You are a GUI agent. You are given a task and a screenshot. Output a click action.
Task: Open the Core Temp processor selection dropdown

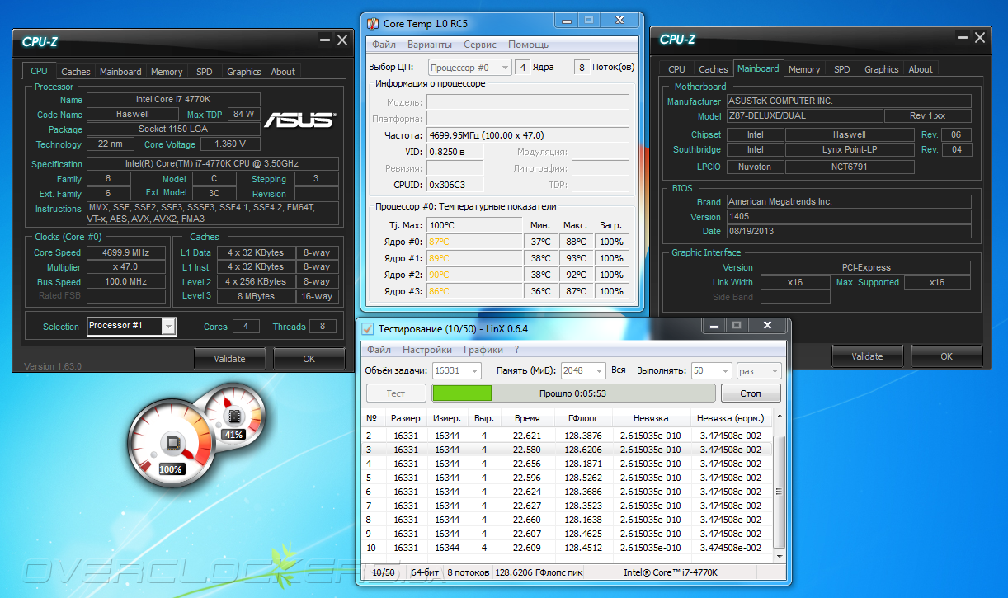[x=469, y=68]
